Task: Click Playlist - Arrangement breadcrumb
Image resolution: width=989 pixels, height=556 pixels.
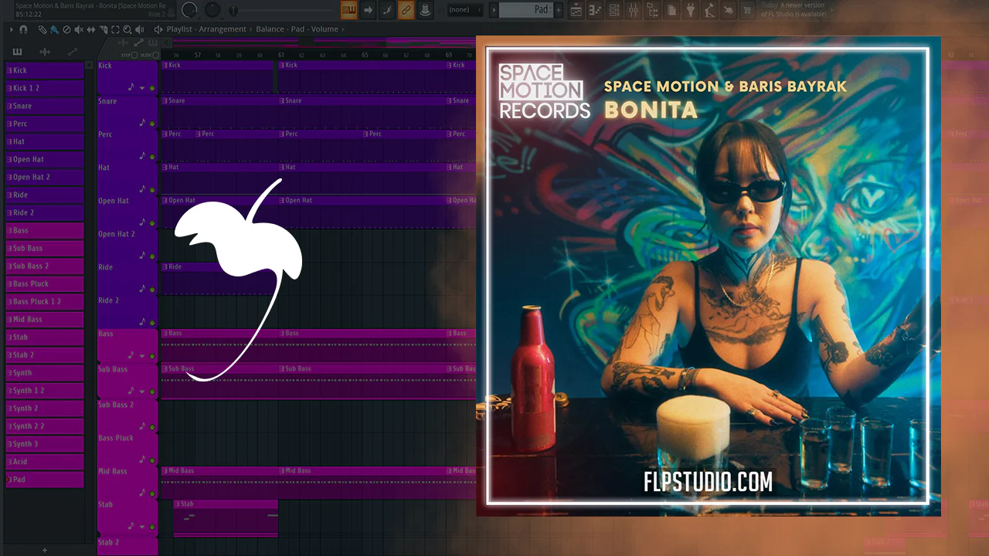Action: [x=206, y=29]
